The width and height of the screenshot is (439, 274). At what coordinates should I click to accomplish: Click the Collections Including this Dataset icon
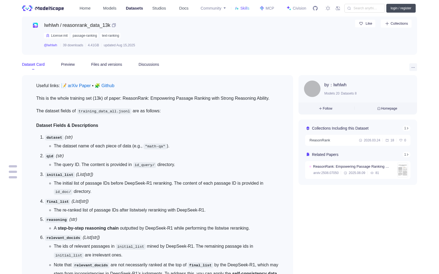tap(308, 128)
